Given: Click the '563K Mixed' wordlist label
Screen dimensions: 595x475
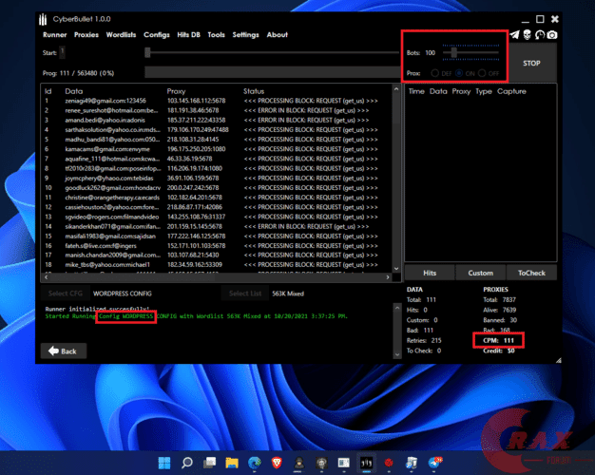Looking at the screenshot, I should pyautogui.click(x=288, y=294).
